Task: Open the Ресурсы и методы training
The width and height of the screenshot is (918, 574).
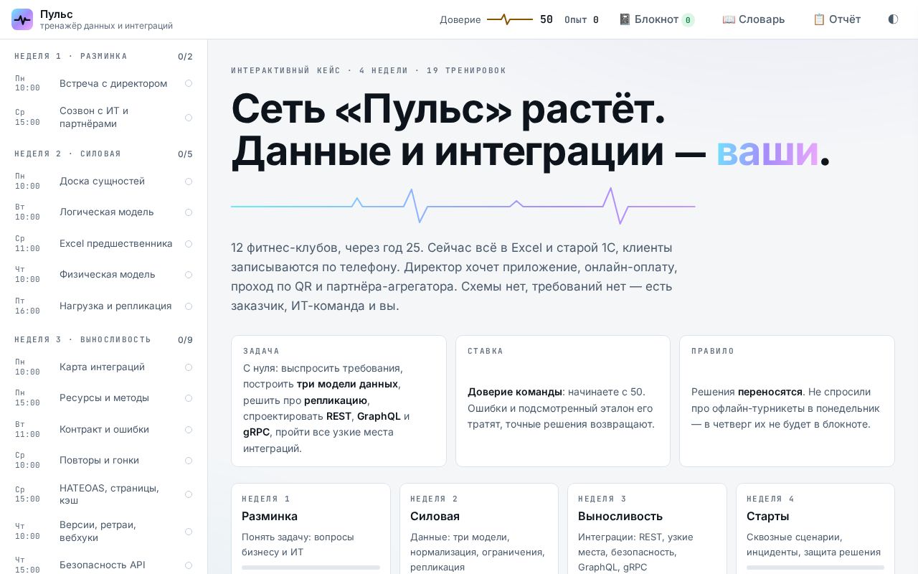Action: coord(104,398)
